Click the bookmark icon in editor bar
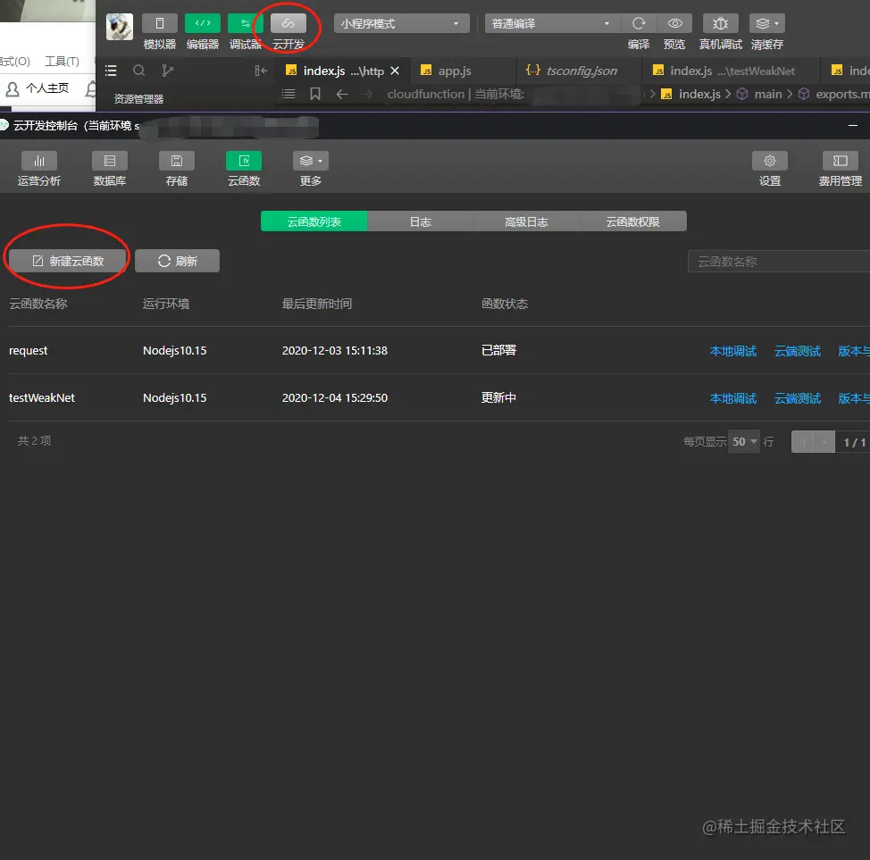 [x=315, y=94]
